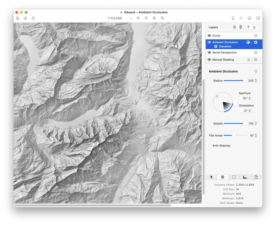The image size is (276, 225).
Task: Open Ambient Occlusion help via the question mark
Action: point(255,71)
